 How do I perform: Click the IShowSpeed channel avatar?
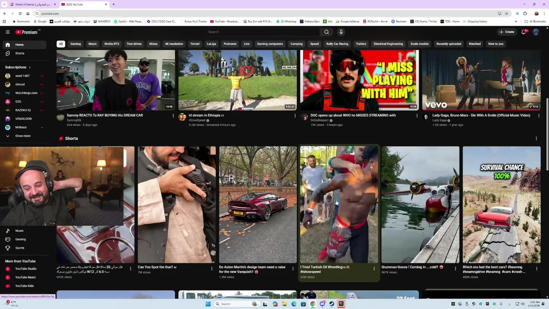click(182, 117)
